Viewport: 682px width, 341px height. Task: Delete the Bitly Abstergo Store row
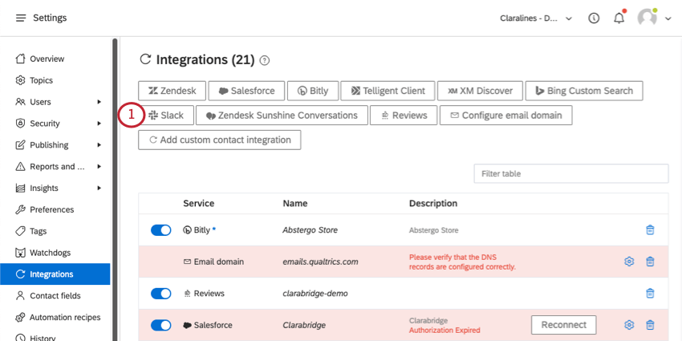tap(650, 230)
